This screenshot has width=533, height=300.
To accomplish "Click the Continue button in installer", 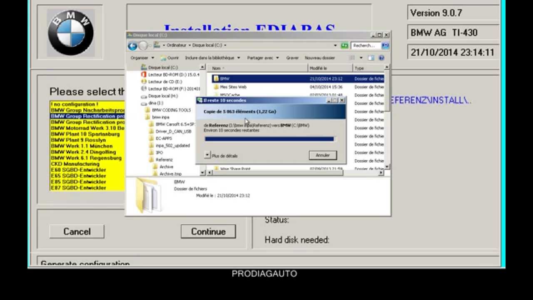I will 209,232.
